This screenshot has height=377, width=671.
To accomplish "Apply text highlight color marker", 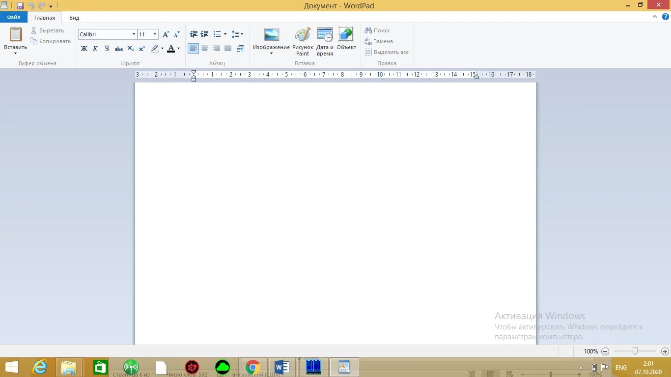I will click(155, 49).
